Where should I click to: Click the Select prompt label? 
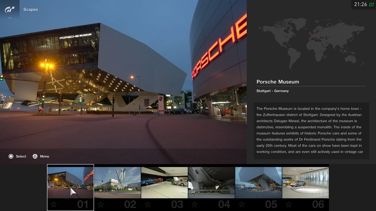21,156
